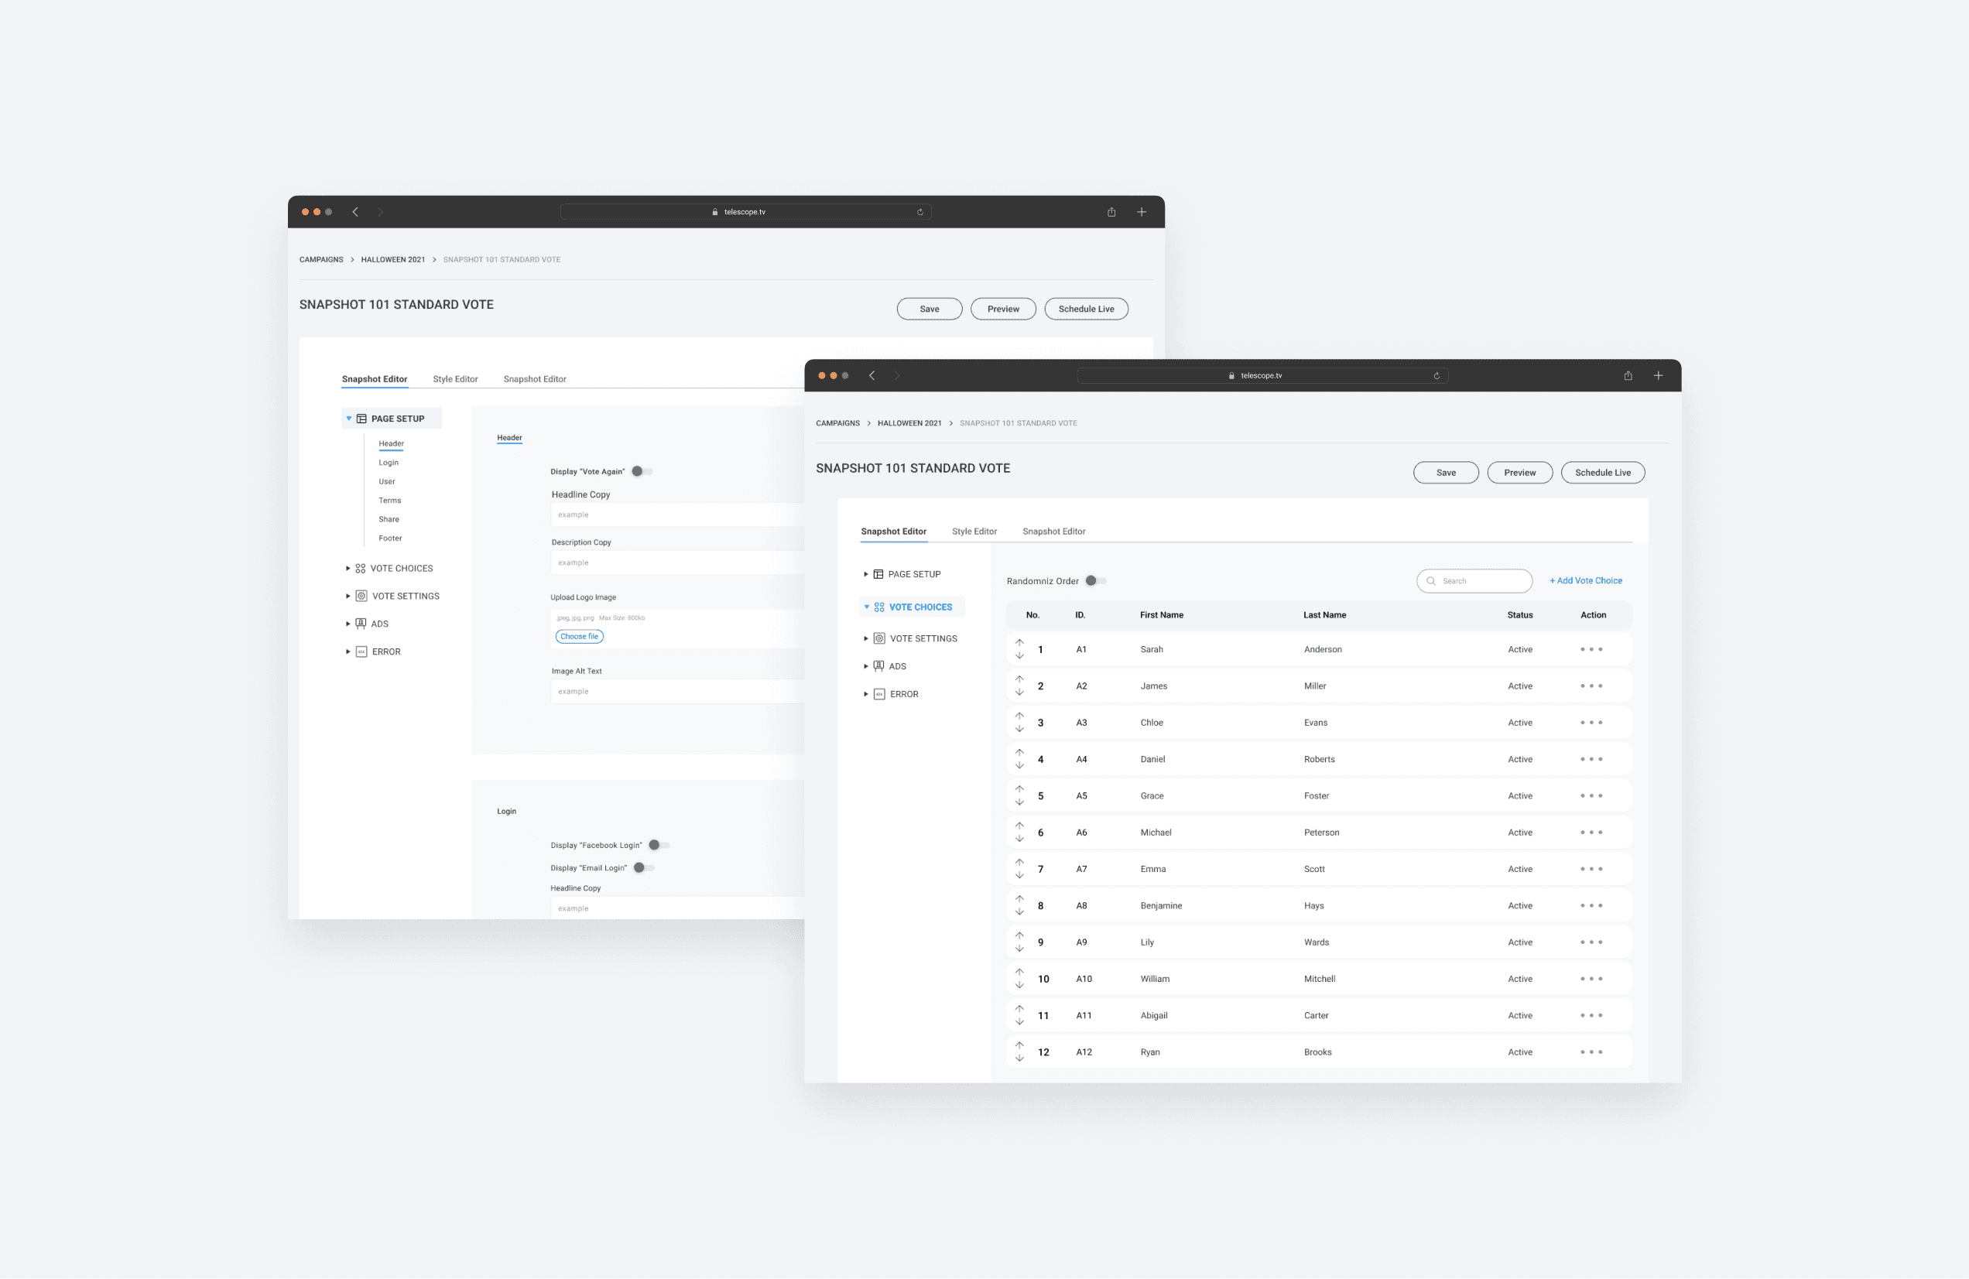1969x1279 pixels.
Task: Click the Add Vote Choice link
Action: pyautogui.click(x=1585, y=581)
